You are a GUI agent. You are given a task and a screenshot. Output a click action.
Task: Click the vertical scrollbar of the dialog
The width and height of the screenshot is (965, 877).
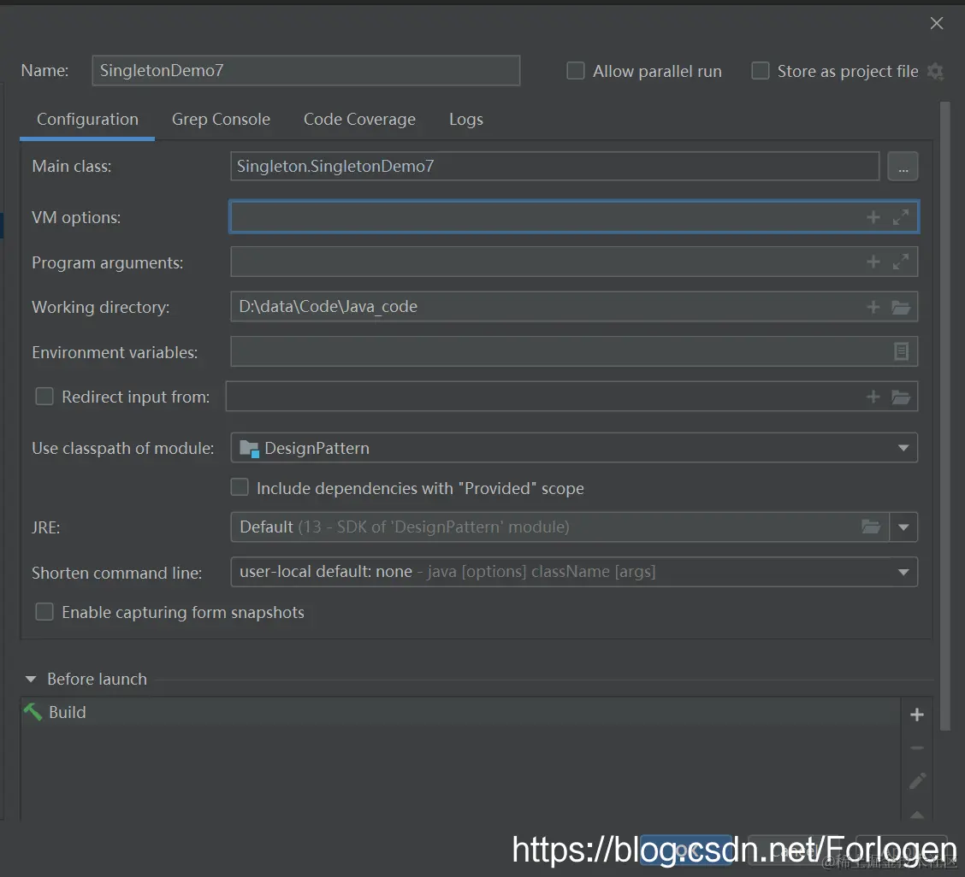944,415
